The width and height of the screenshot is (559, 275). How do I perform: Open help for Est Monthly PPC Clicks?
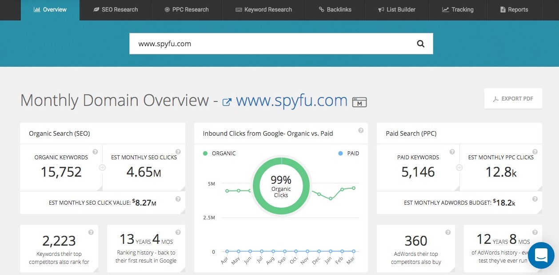point(535,152)
